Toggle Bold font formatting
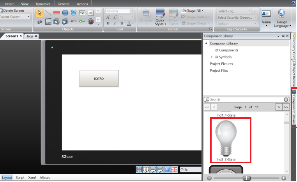The width and height of the screenshot is (297, 182). point(108,24)
